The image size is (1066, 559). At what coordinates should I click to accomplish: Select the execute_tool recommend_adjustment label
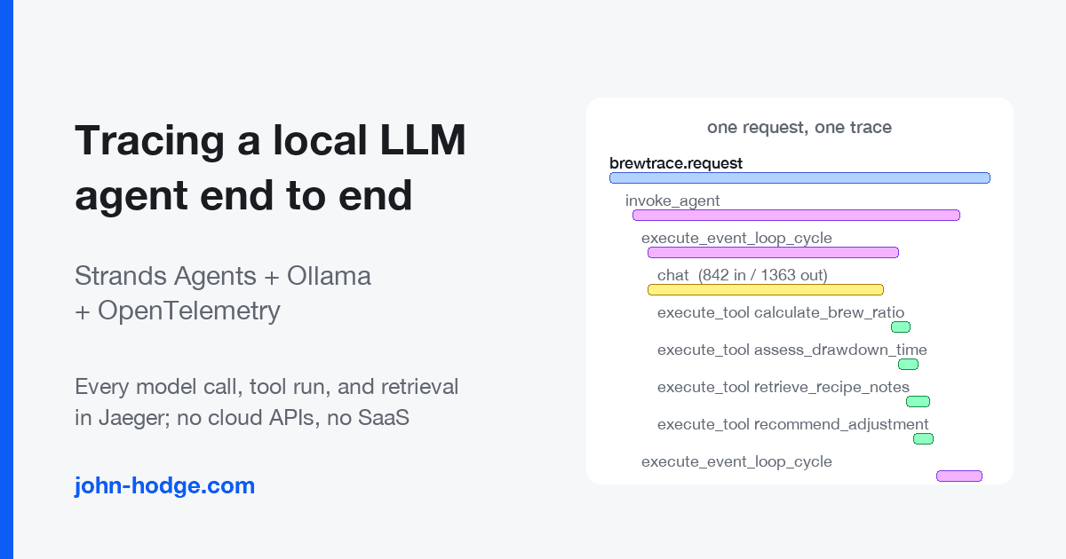793,424
